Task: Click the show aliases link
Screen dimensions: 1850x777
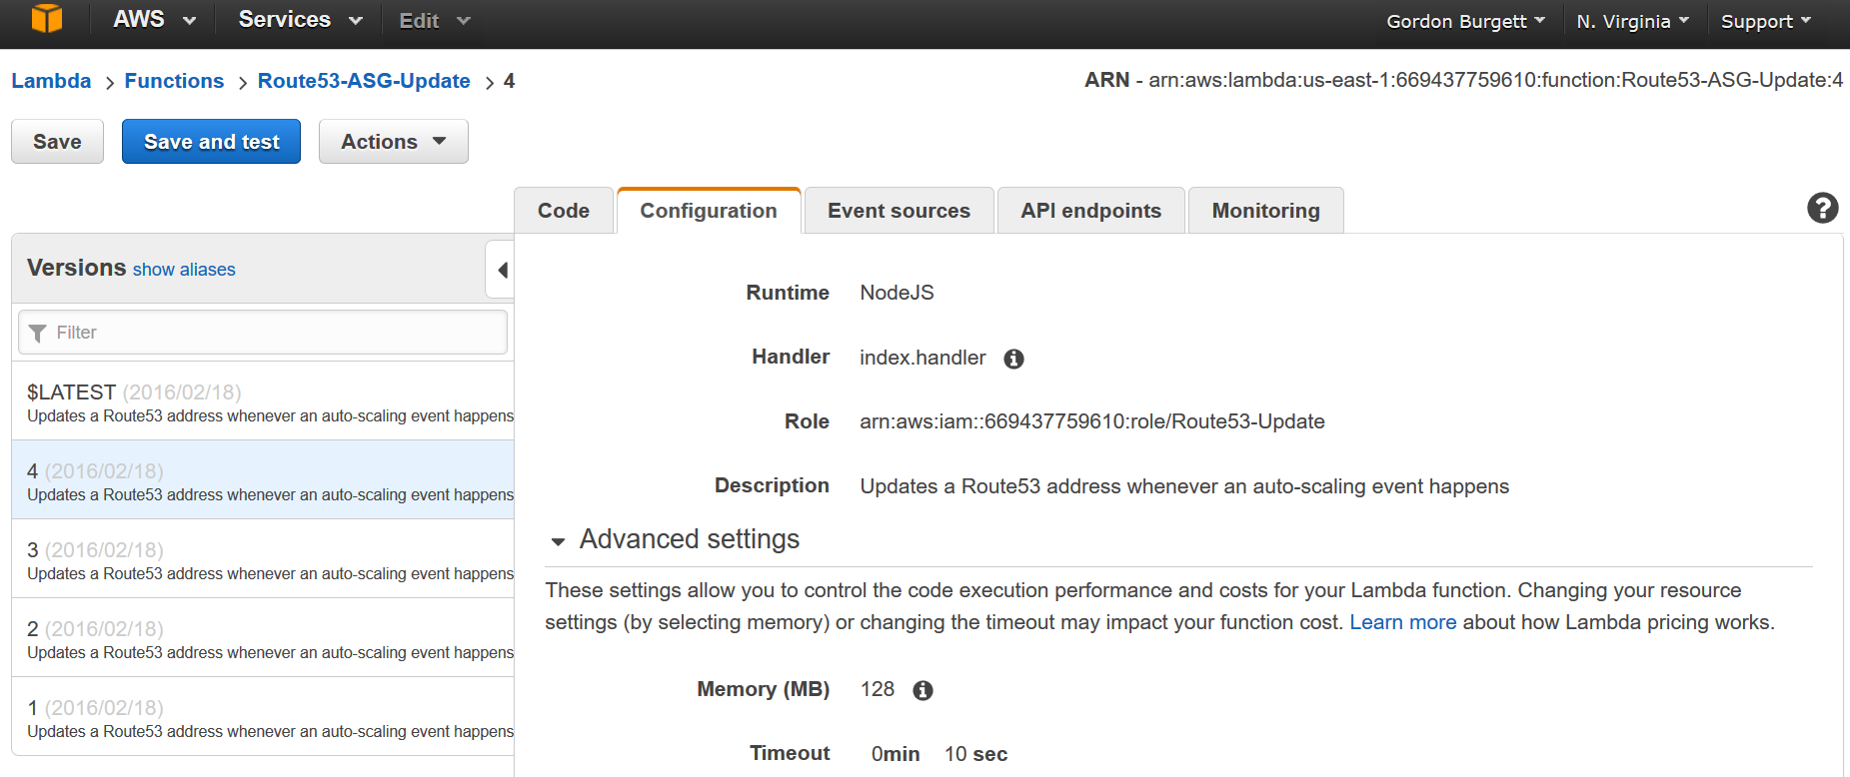Action: point(184,270)
